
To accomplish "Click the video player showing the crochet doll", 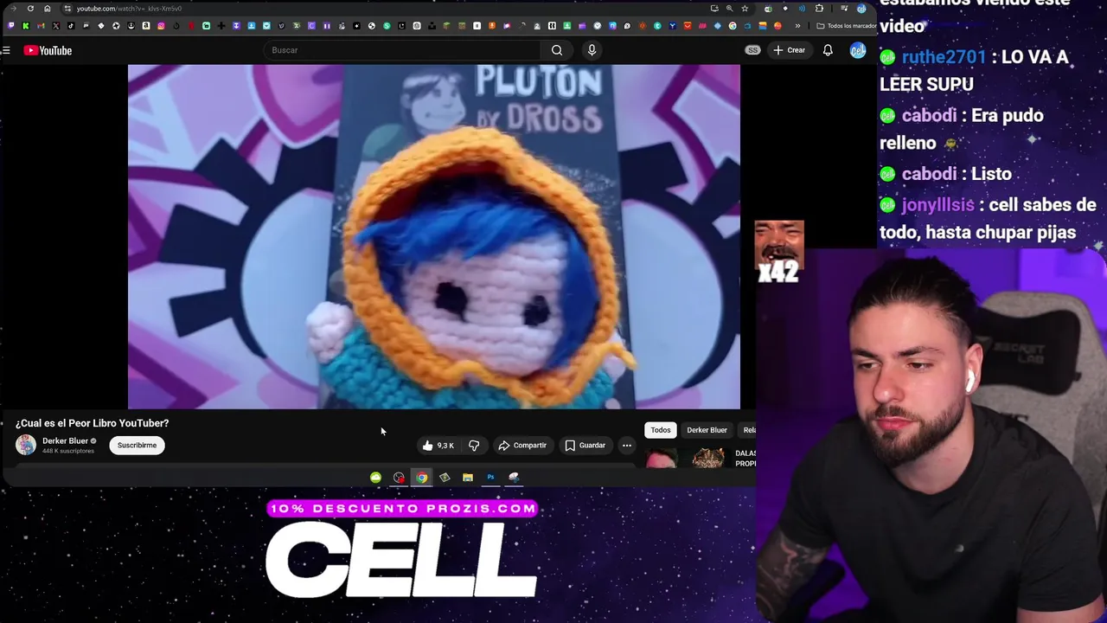I will pyautogui.click(x=434, y=236).
